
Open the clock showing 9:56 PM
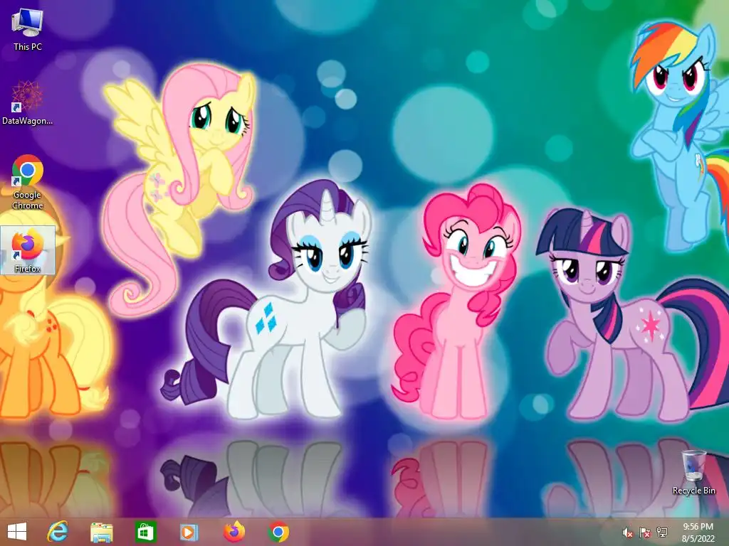[698, 532]
